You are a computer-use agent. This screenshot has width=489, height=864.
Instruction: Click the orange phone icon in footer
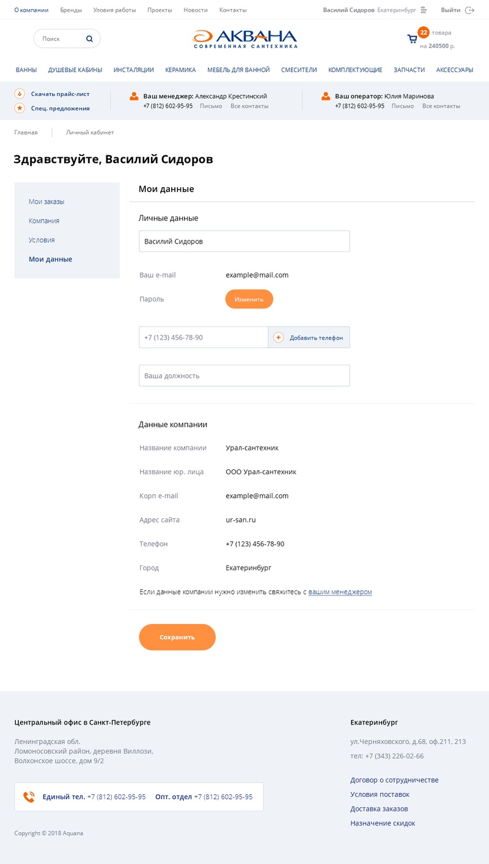click(x=29, y=797)
